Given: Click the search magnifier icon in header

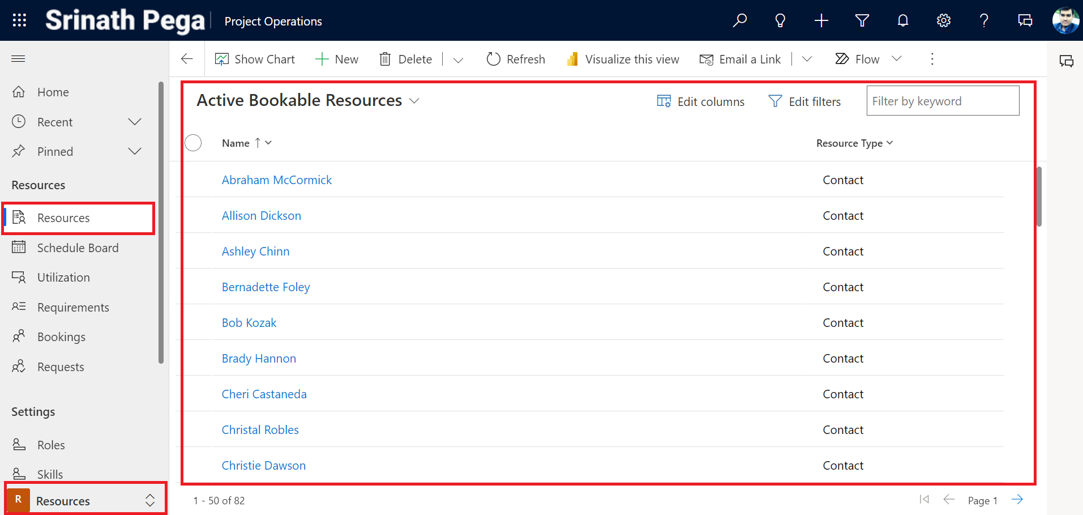Looking at the screenshot, I should (x=739, y=21).
